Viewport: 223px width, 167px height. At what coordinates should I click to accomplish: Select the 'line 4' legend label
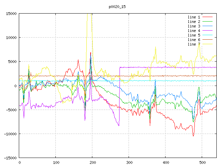click(194, 31)
